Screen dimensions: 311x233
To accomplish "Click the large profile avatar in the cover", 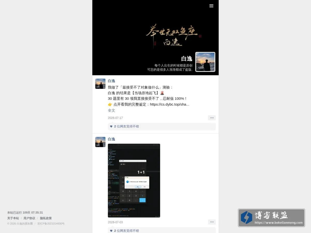I will (x=205, y=62).
